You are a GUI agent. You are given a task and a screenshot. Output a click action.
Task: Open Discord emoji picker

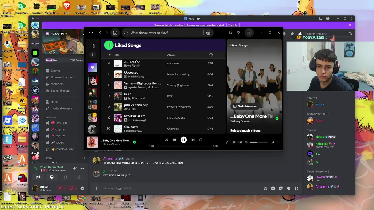[289, 188]
